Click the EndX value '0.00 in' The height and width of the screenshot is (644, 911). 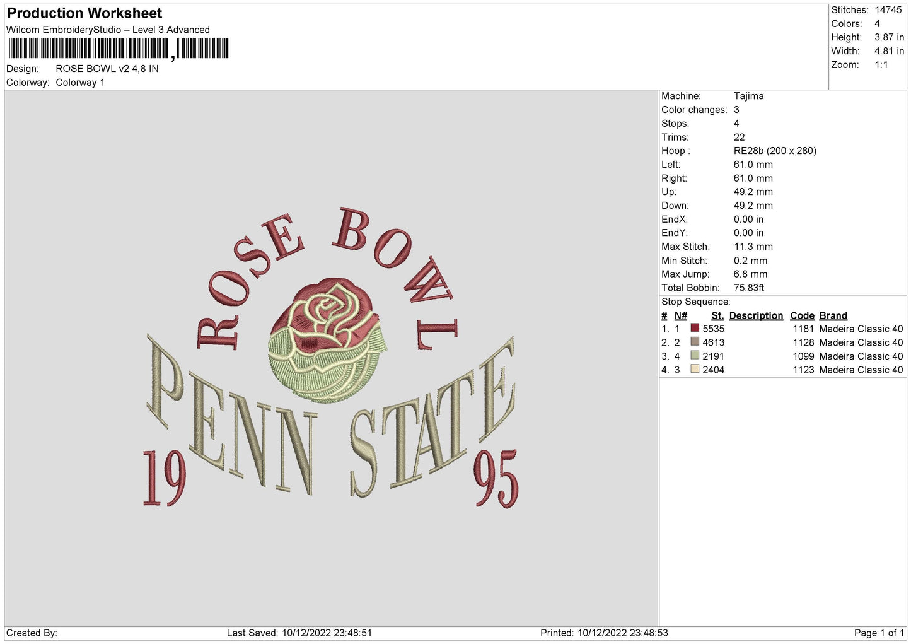point(748,220)
